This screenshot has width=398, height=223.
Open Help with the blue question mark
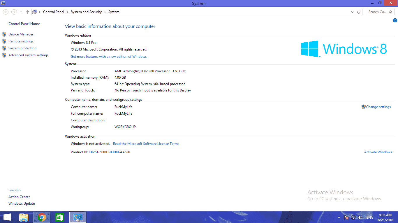click(x=395, y=20)
